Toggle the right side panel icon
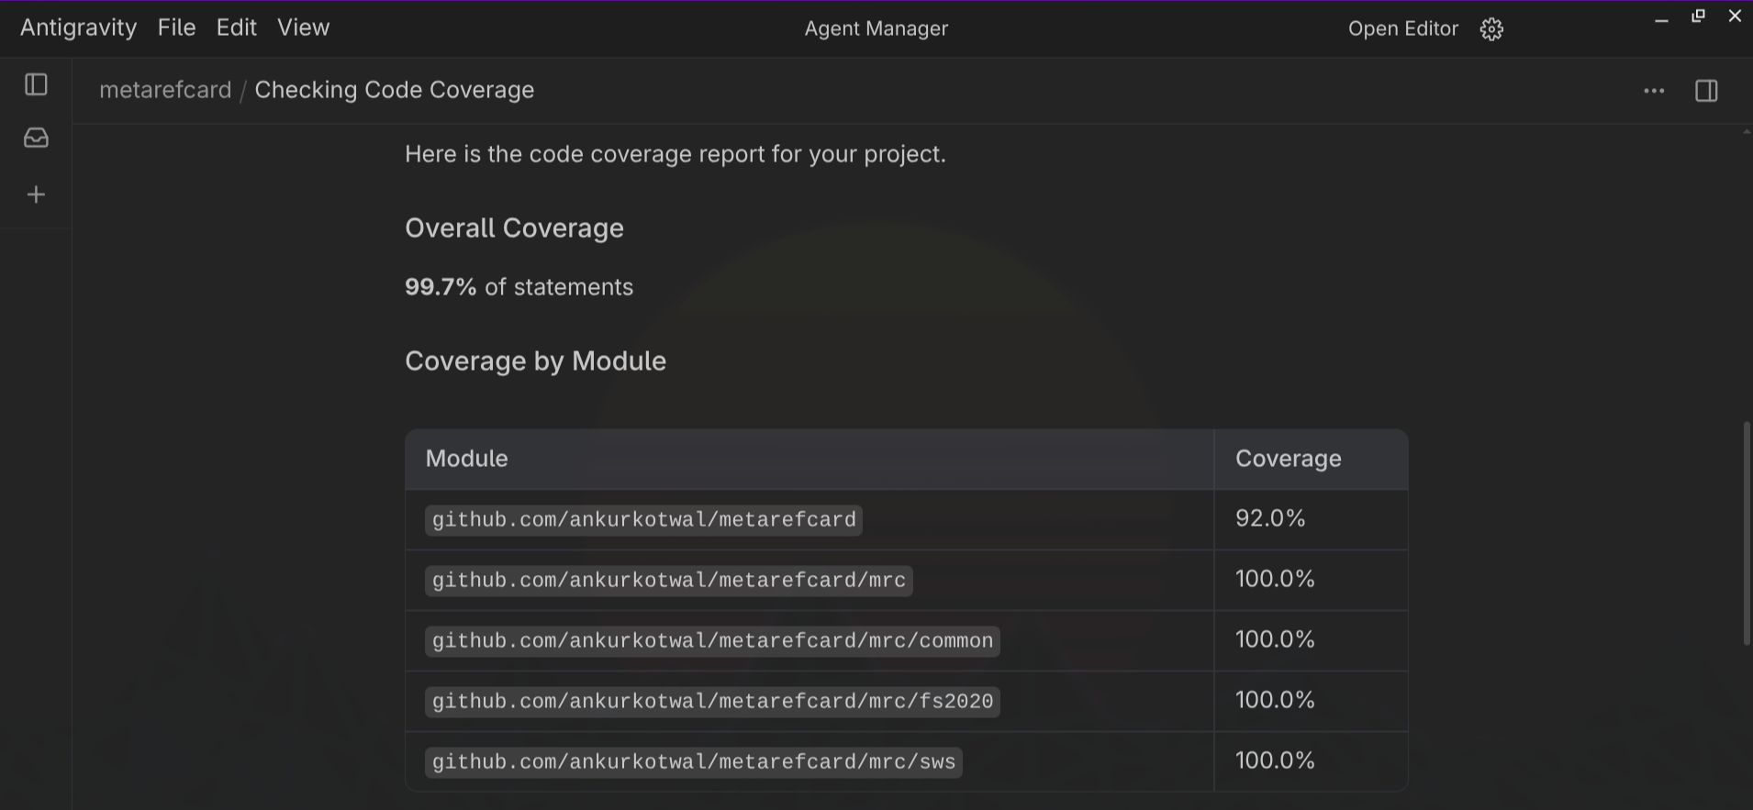This screenshot has width=1753, height=810. (x=1706, y=91)
